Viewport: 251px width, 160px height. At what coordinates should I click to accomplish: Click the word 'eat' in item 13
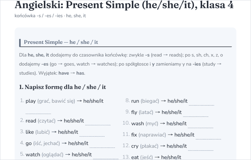[135, 157]
